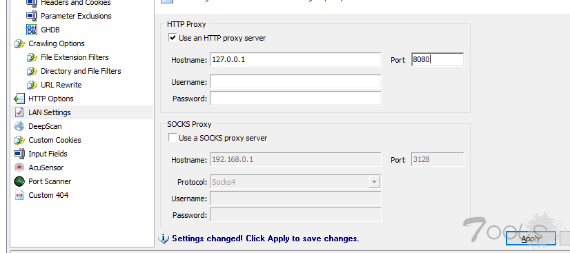Click the Custom Cookies icon
Image resolution: width=570 pixels, height=253 pixels.
tap(19, 140)
